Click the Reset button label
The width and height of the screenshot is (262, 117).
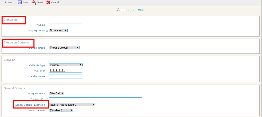point(40,2)
